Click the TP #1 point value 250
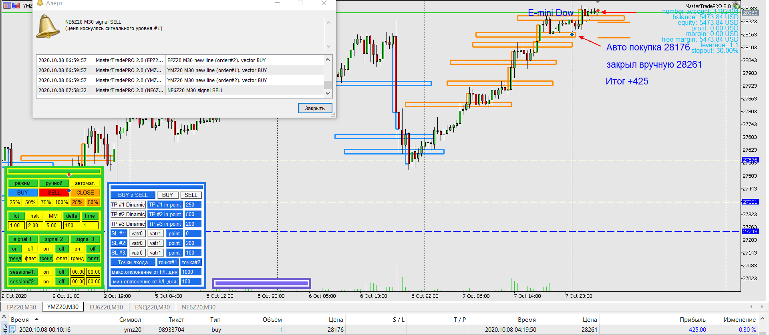Image resolution: width=769 pixels, height=335 pixels. pos(193,205)
